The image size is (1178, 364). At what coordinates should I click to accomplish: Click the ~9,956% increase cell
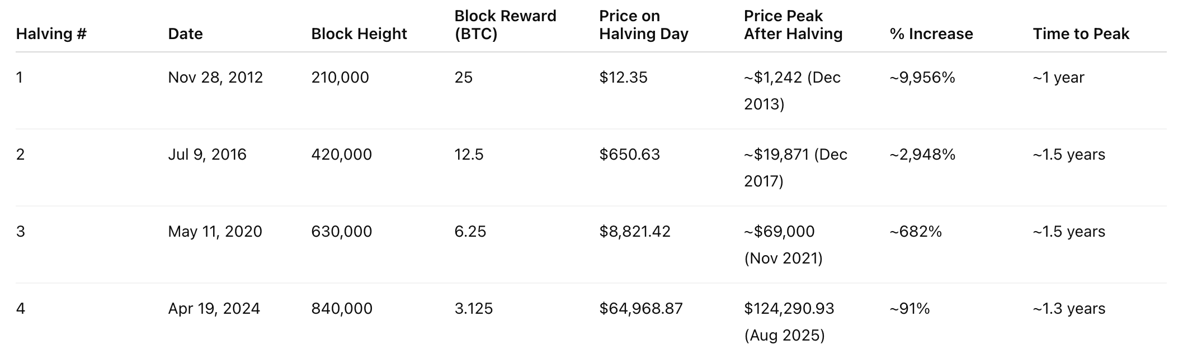pyautogui.click(x=922, y=77)
